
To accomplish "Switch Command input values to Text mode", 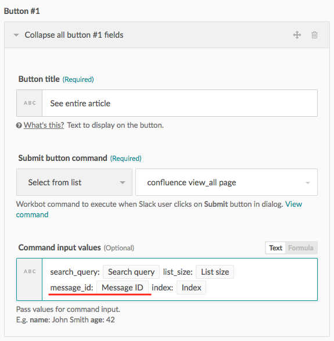I will pyautogui.click(x=275, y=247).
